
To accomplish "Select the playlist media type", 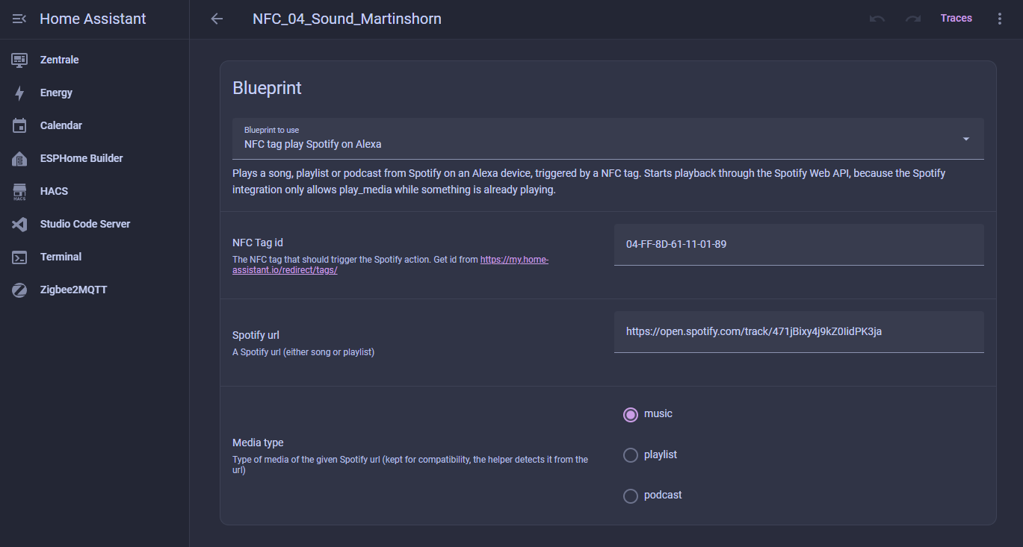I will point(631,455).
